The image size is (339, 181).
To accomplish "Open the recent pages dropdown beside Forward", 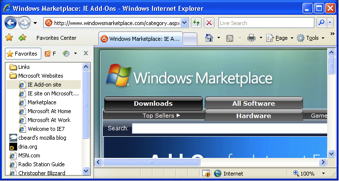I will click(x=35, y=23).
